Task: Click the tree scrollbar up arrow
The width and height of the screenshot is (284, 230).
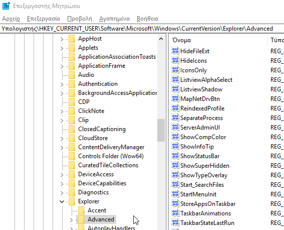Action: coord(161,39)
